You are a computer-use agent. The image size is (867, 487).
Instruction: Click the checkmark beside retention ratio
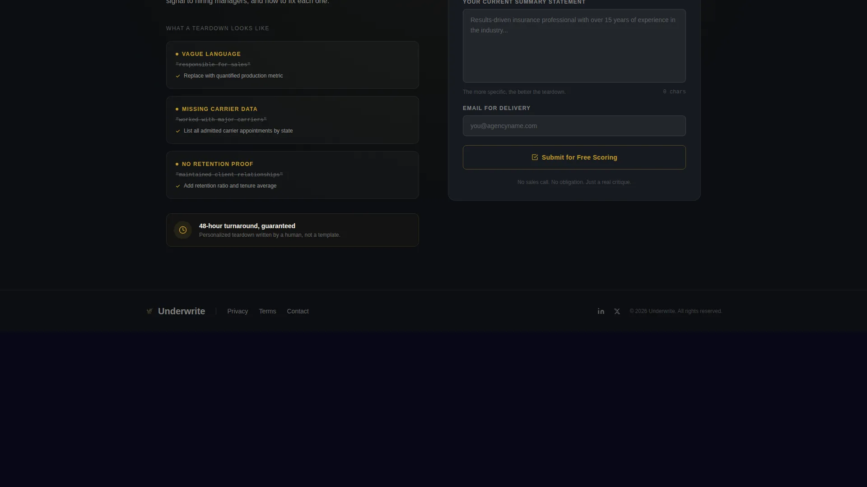(178, 186)
